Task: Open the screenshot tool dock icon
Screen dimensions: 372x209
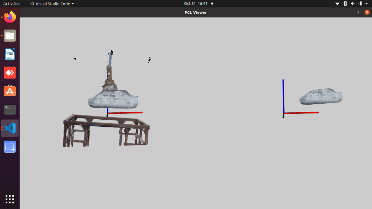Action: tap(10, 147)
